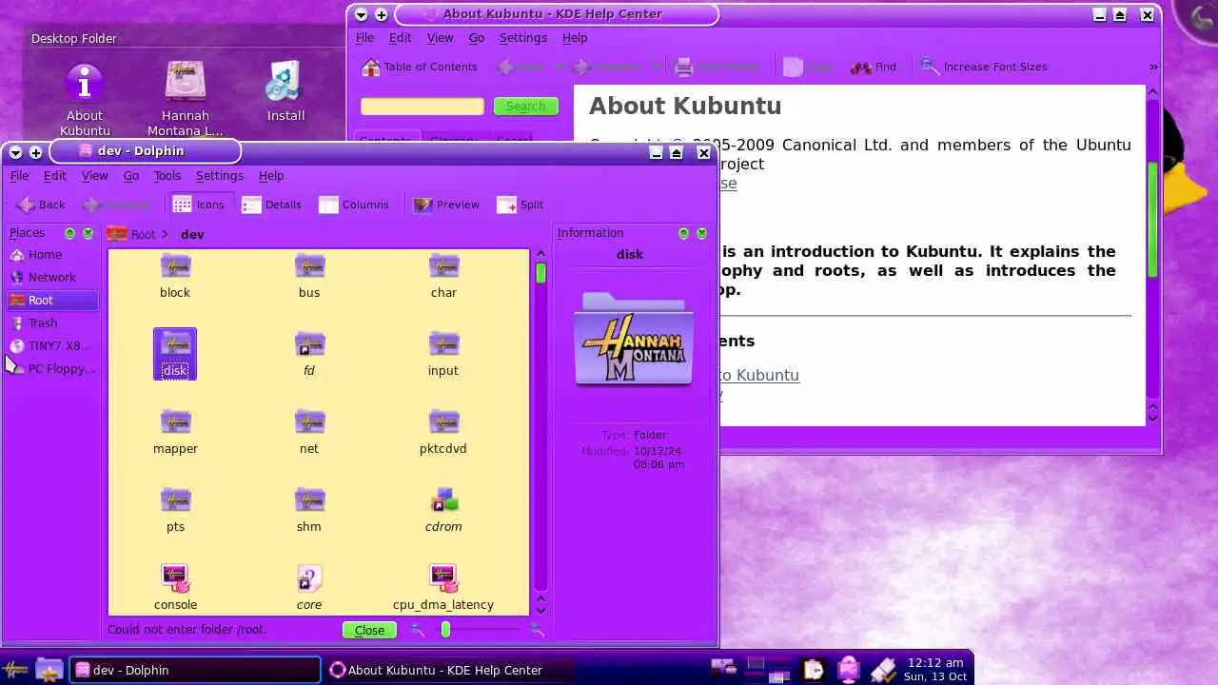
Task: Click zoom in icon beside slider
Action: click(538, 630)
